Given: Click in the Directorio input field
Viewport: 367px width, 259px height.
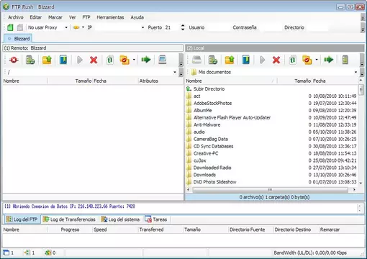Looking at the screenshot, I should (x=317, y=27).
